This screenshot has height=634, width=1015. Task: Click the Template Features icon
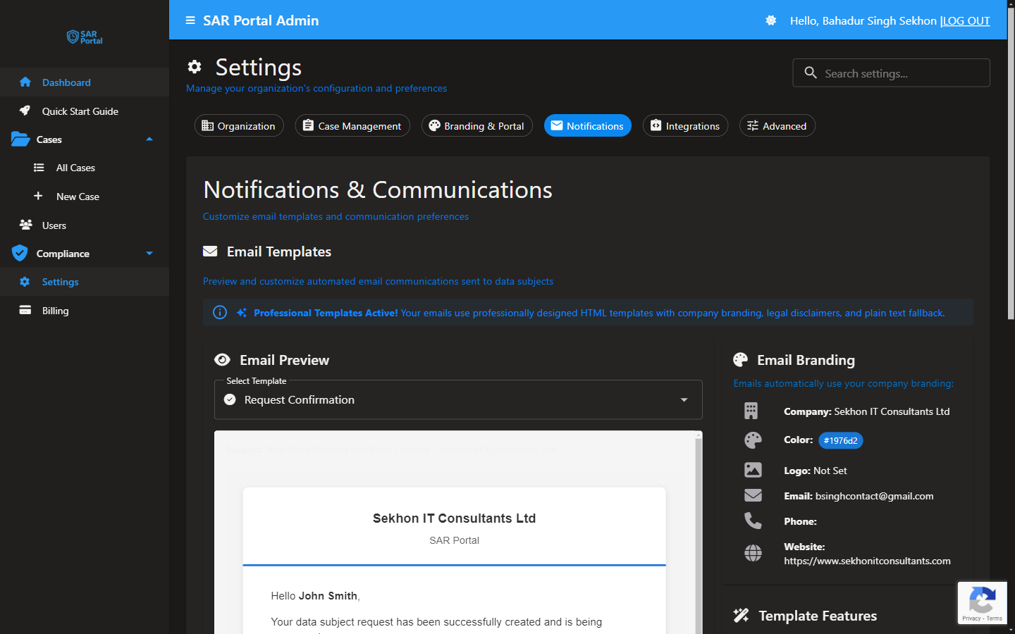(741, 615)
